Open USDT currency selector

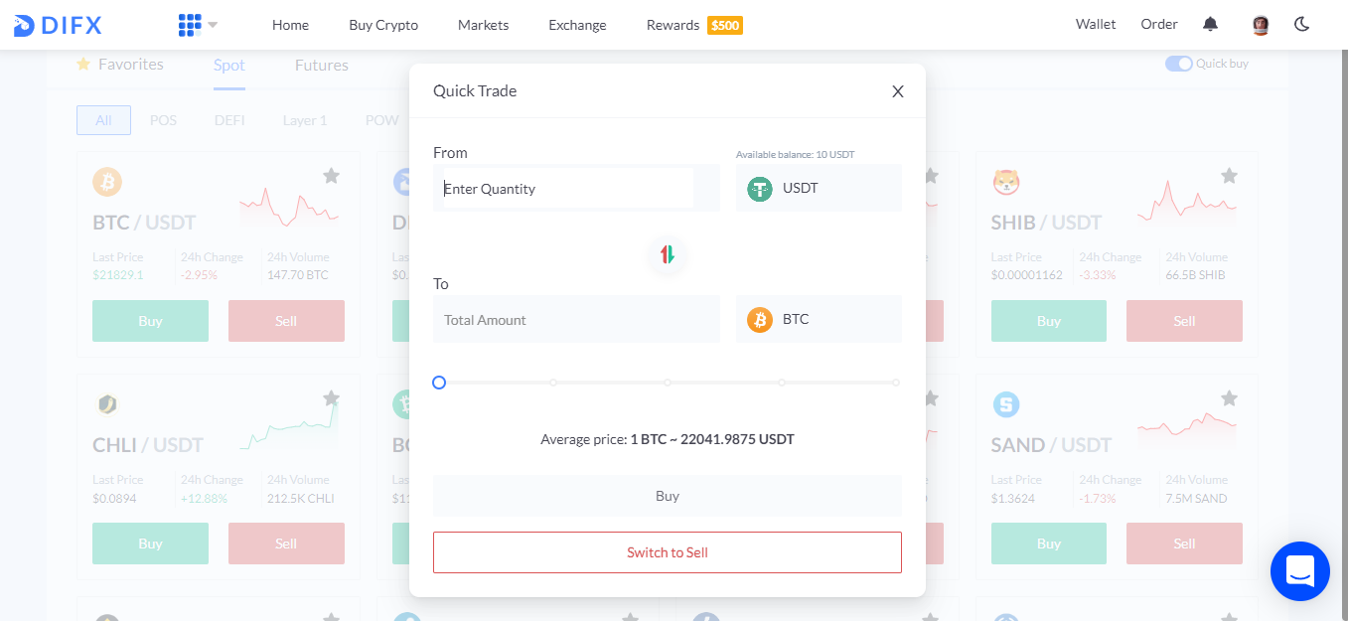coord(819,188)
